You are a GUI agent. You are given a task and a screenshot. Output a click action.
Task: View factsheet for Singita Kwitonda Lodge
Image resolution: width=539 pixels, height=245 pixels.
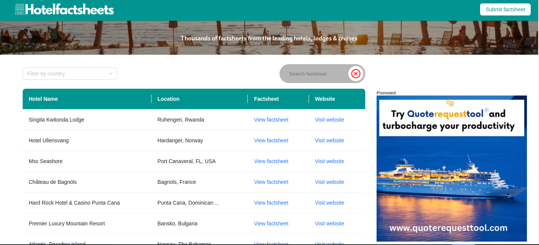(x=271, y=120)
